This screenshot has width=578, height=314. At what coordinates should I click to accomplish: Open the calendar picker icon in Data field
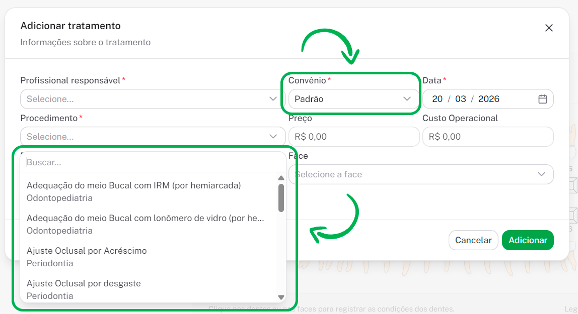[x=542, y=99]
